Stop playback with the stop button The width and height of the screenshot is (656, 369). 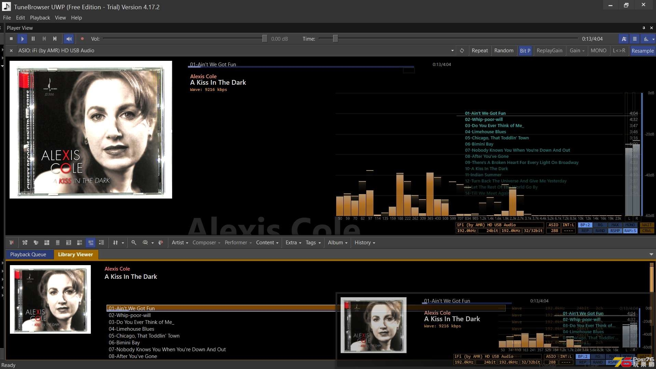click(x=11, y=39)
